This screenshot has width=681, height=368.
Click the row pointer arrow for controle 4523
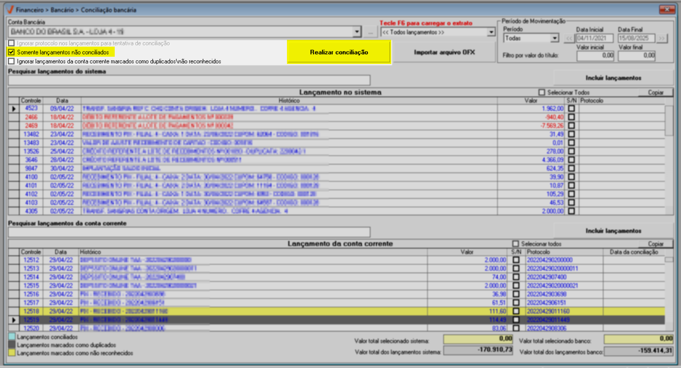pos(14,109)
